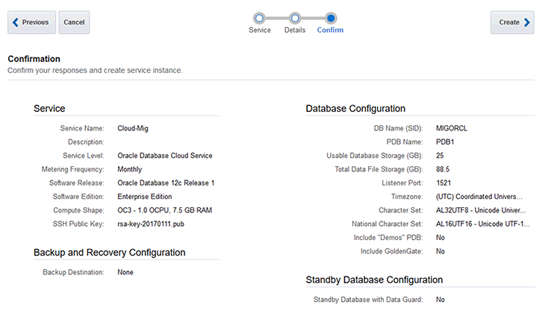Select the Details step circle in wizard
Screen dimensions: 560x319
(295, 17)
